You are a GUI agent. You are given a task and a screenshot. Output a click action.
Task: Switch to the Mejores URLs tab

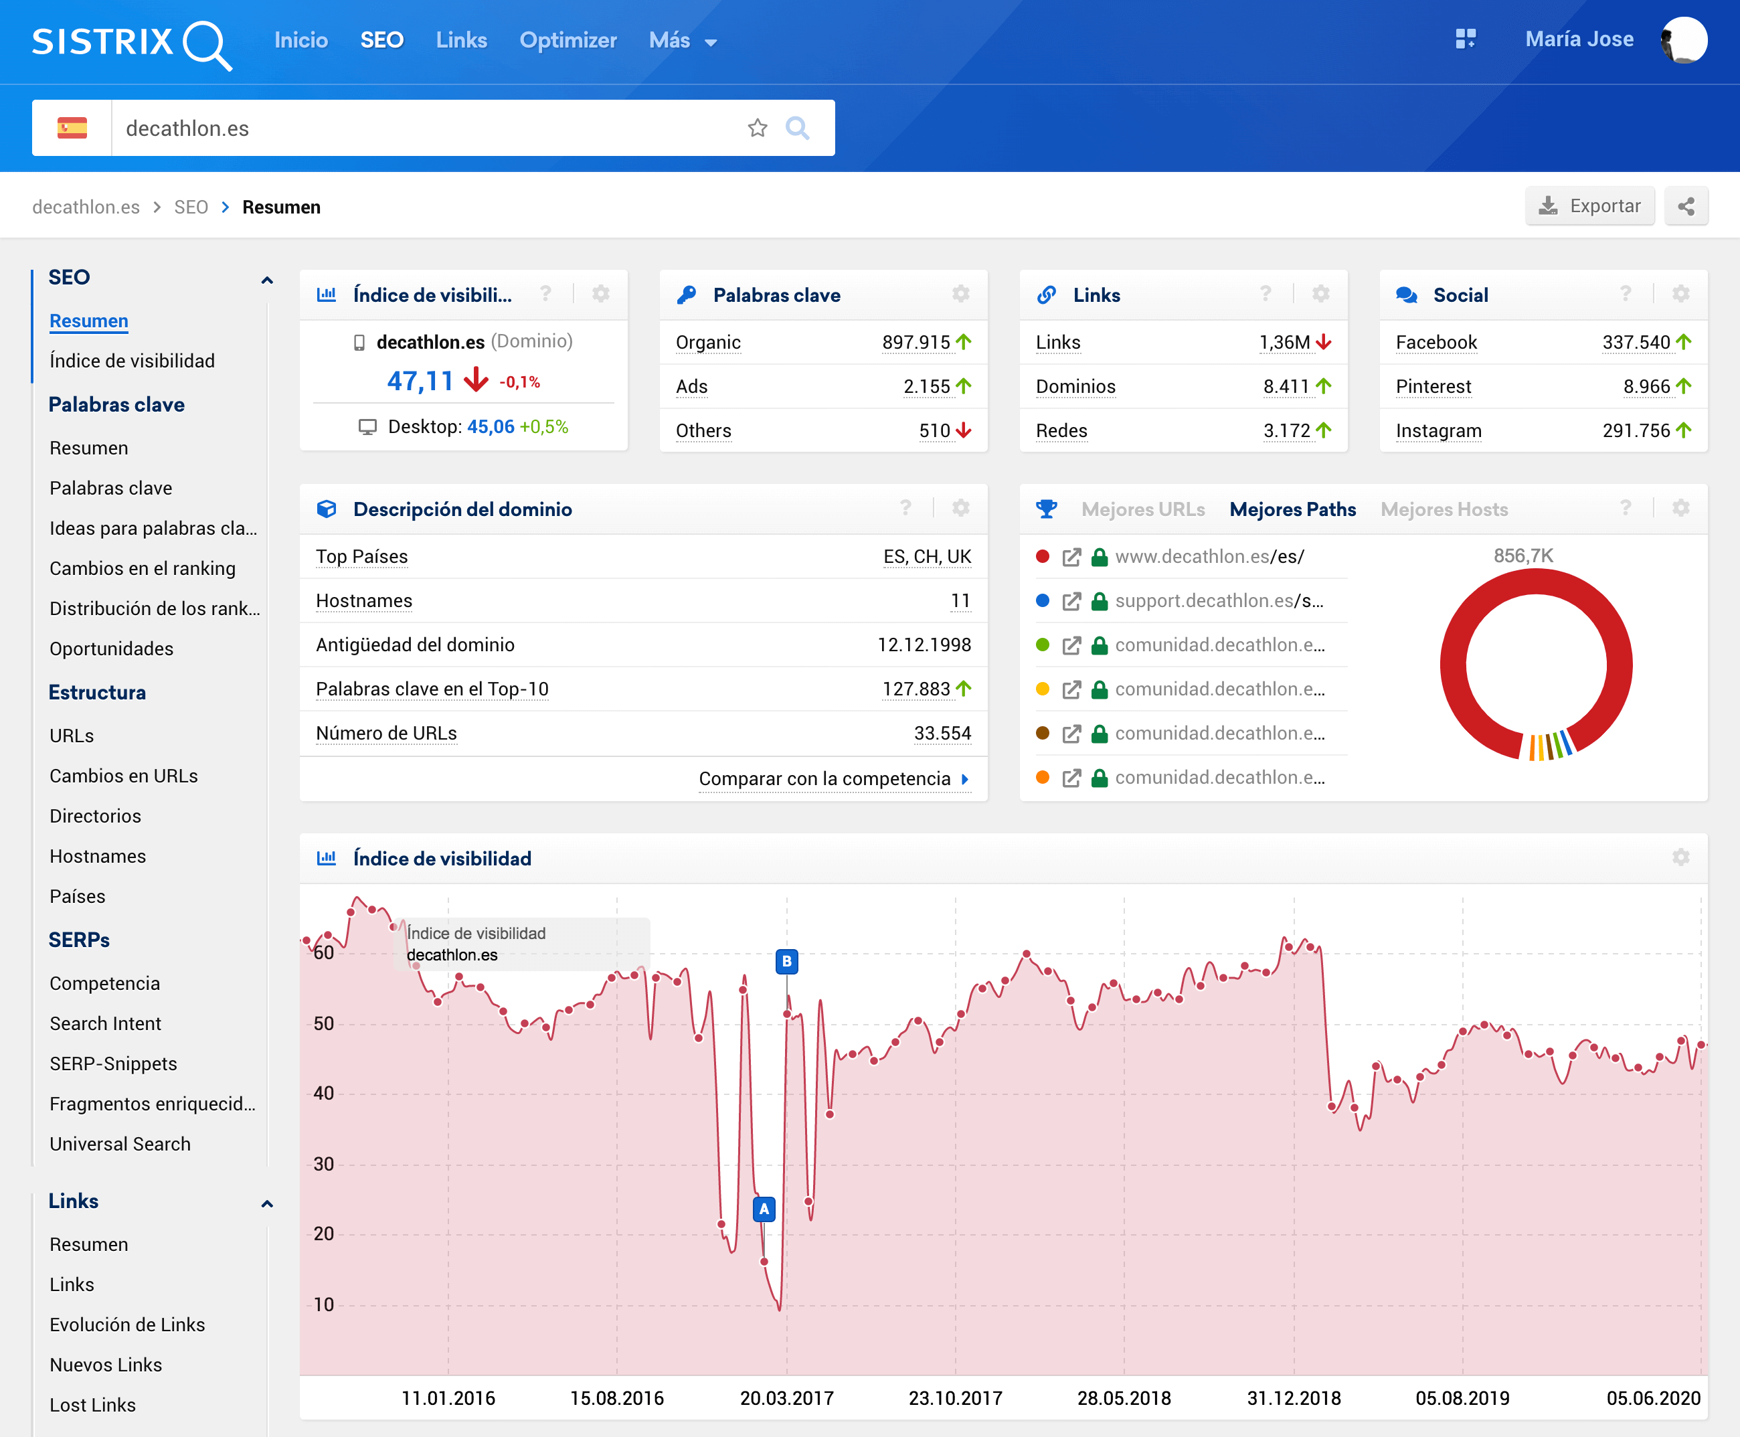[x=1142, y=510]
